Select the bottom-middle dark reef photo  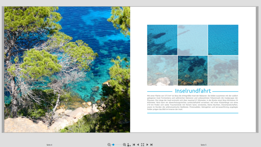193,71
